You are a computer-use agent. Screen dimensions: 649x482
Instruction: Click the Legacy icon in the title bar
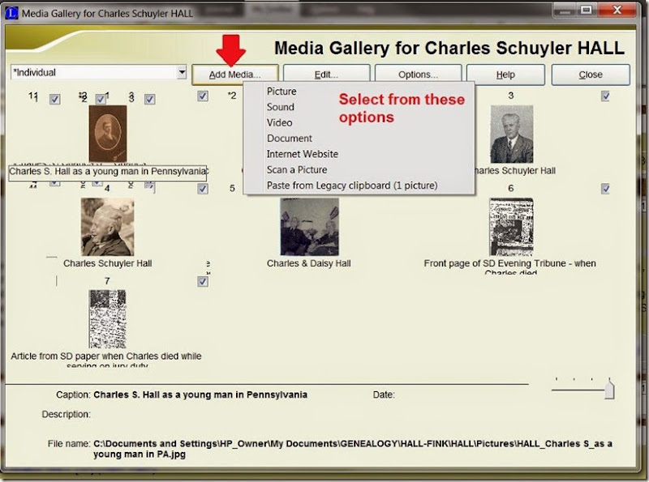[x=11, y=13]
